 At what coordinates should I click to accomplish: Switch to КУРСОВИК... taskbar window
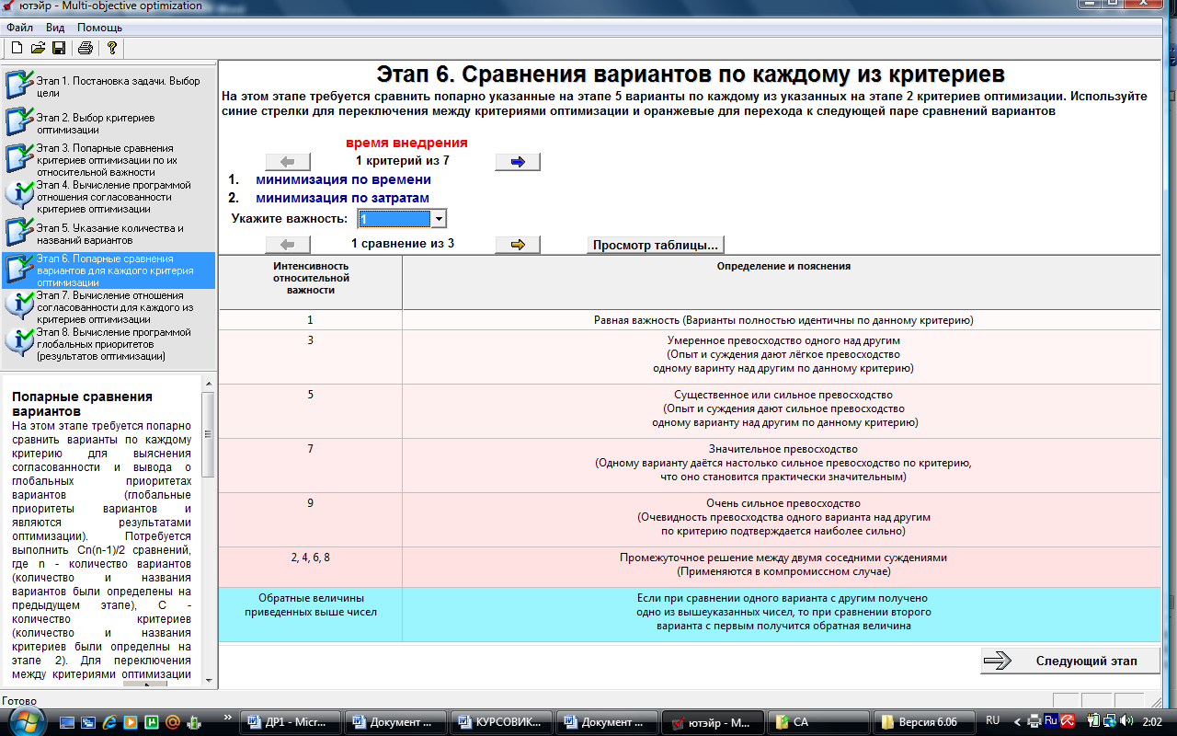pyautogui.click(x=502, y=722)
